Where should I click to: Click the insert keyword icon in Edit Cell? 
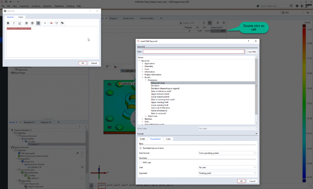click(x=51, y=23)
